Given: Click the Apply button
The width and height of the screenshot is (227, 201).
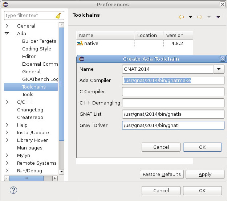Looking at the screenshot, I should click(205, 174).
